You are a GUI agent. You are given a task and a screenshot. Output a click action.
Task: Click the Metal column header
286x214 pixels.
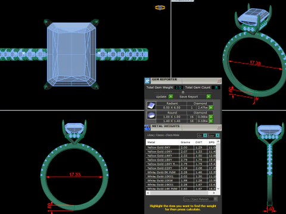[163, 142]
